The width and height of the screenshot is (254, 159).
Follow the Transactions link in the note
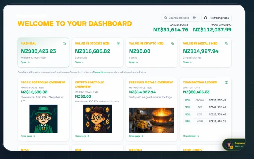pos(100,72)
